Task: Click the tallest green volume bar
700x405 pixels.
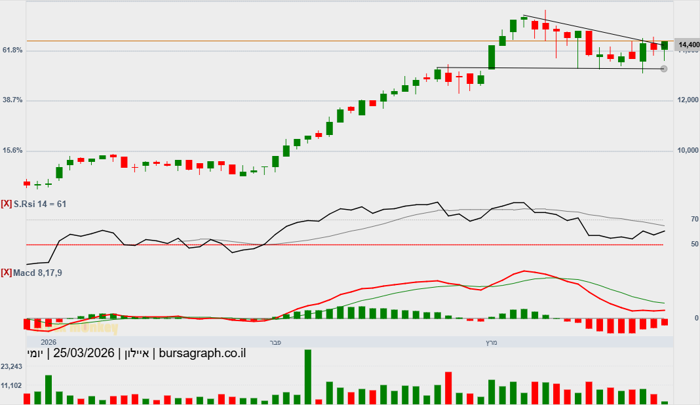Action: pos(308,377)
